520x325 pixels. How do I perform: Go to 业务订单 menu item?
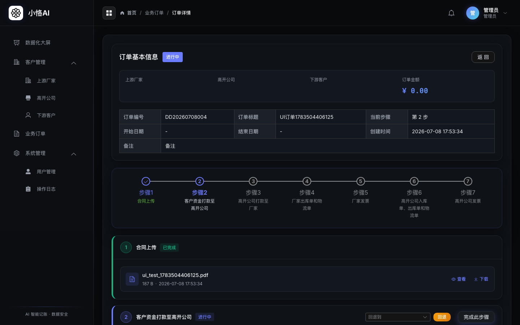click(47, 134)
